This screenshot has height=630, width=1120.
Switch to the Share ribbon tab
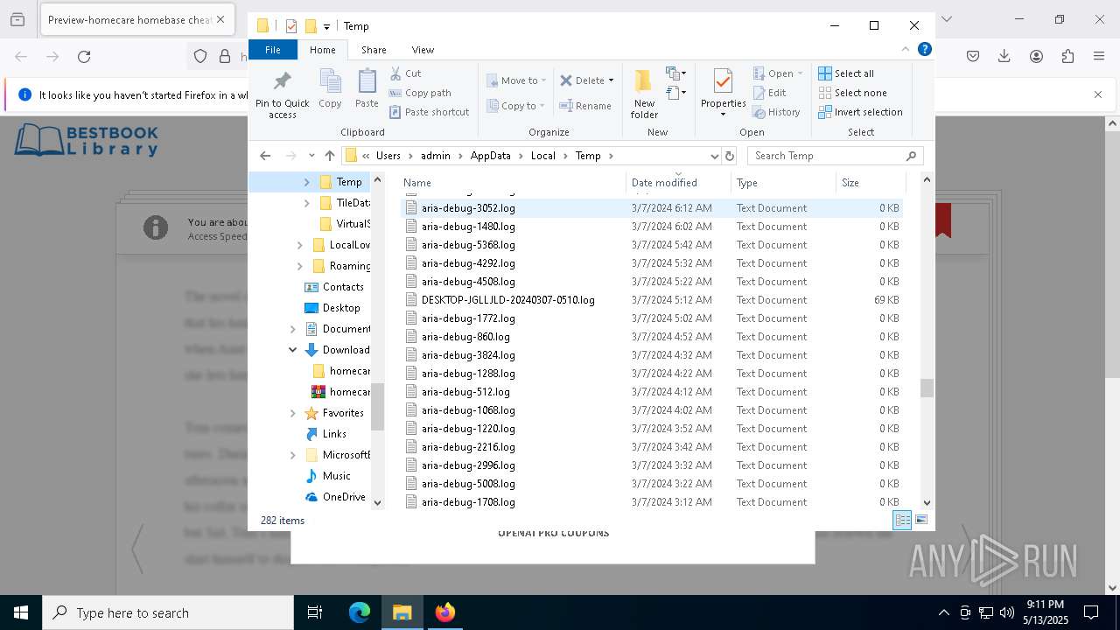point(374,50)
